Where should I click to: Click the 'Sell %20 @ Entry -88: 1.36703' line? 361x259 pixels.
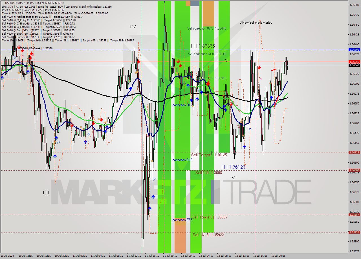38,37
